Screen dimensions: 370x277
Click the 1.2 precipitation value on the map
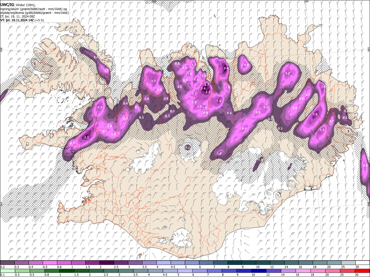click(x=288, y=74)
